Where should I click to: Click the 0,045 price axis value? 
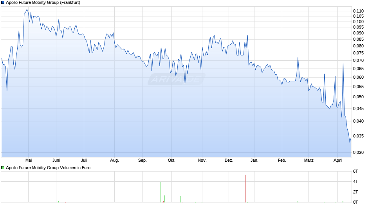[358, 108]
